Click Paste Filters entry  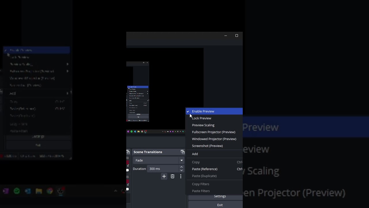(214, 191)
